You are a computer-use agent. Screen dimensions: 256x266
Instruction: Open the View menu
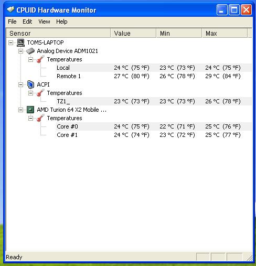tap(44, 22)
